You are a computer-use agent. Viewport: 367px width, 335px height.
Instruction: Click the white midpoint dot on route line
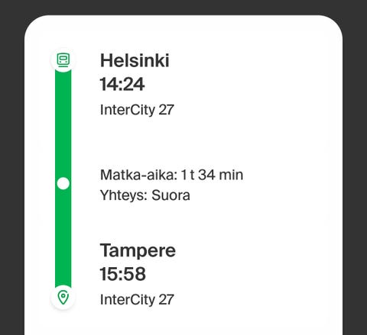pos(63,183)
